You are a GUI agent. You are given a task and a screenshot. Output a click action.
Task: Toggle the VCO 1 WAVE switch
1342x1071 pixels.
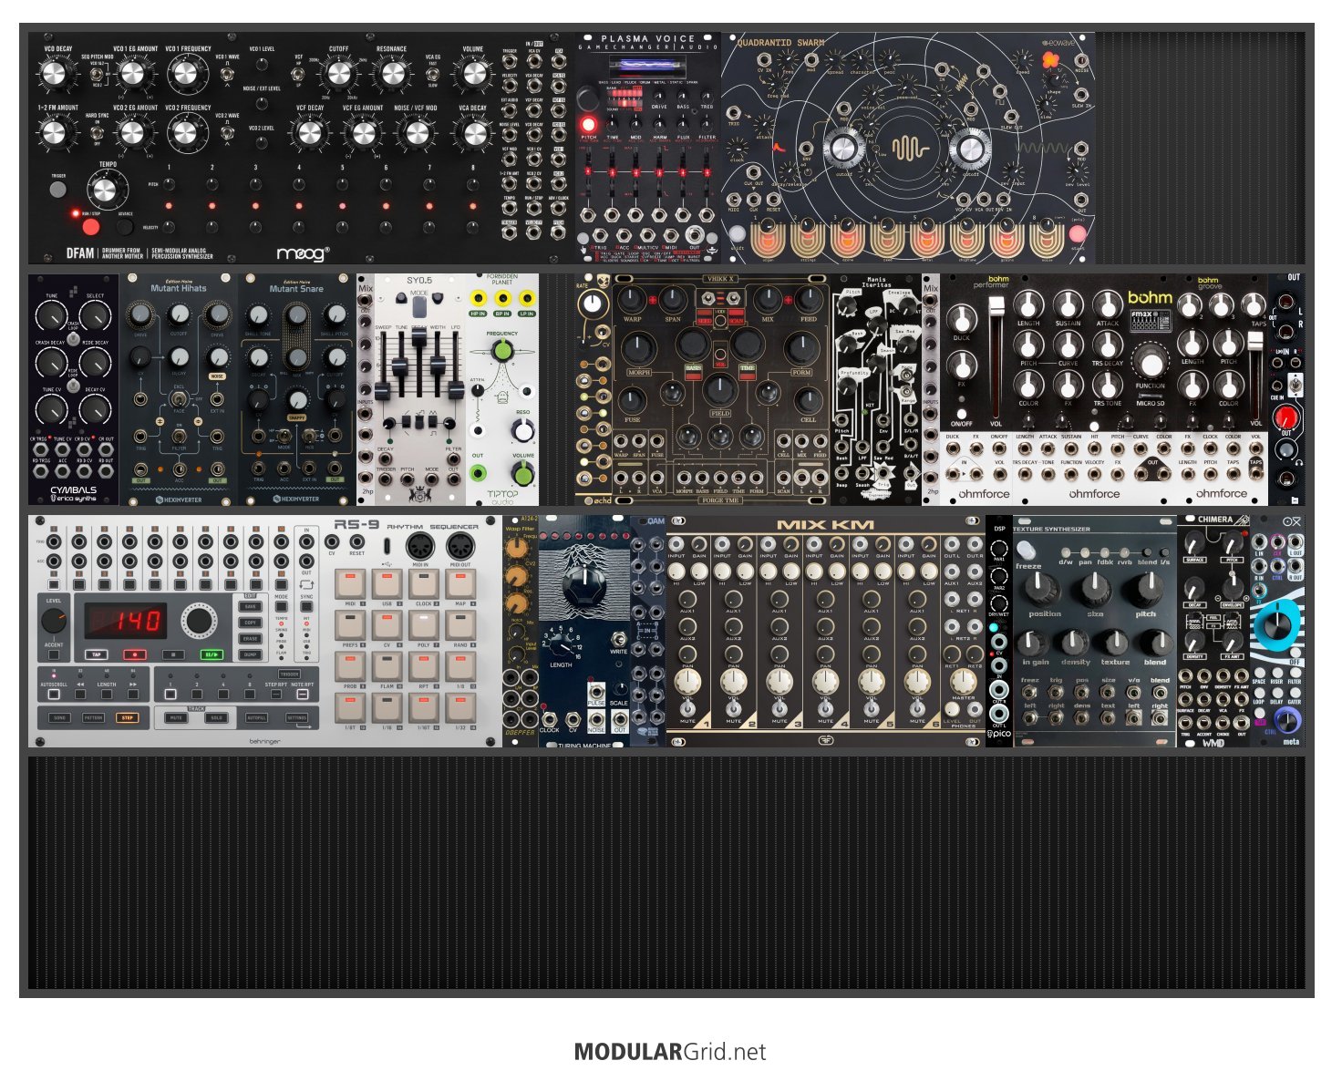(x=227, y=74)
